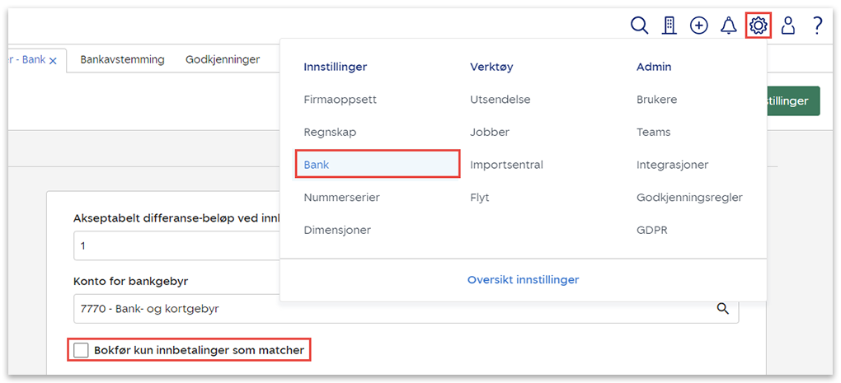841x383 pixels.
Task: Click the search icon in bank fee account field
Action: (723, 309)
